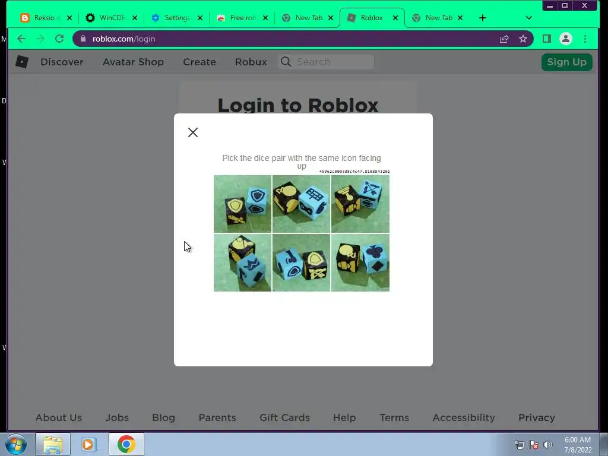The width and height of the screenshot is (608, 456).
Task: Click the Sign Up button
Action: [x=566, y=62]
